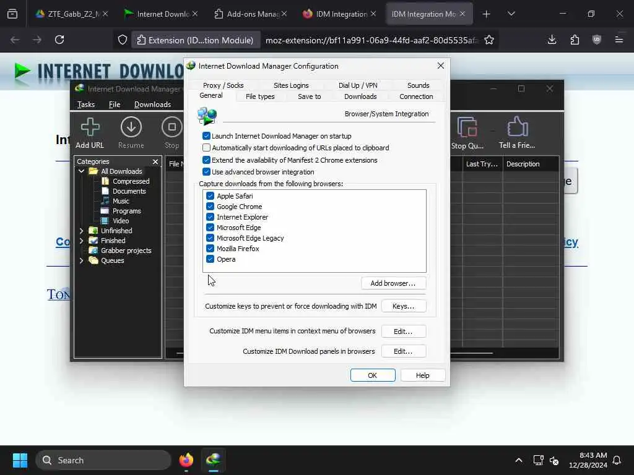Click the Stop download toolbar icon
The width and height of the screenshot is (634, 475).
pos(172,127)
